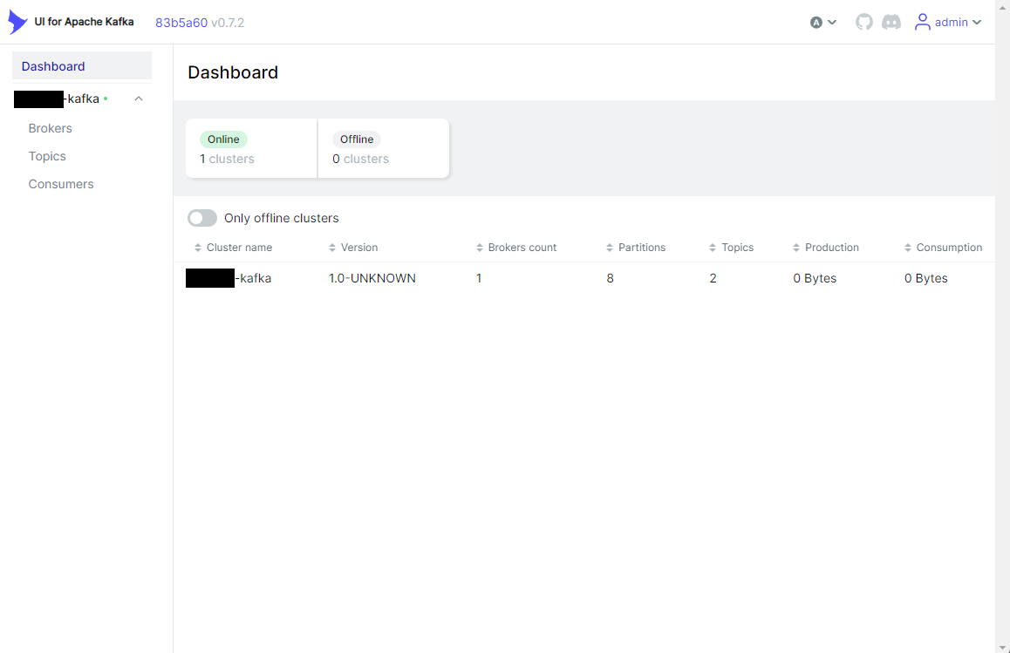
Task: Open Topics in sidebar
Action: coord(47,156)
